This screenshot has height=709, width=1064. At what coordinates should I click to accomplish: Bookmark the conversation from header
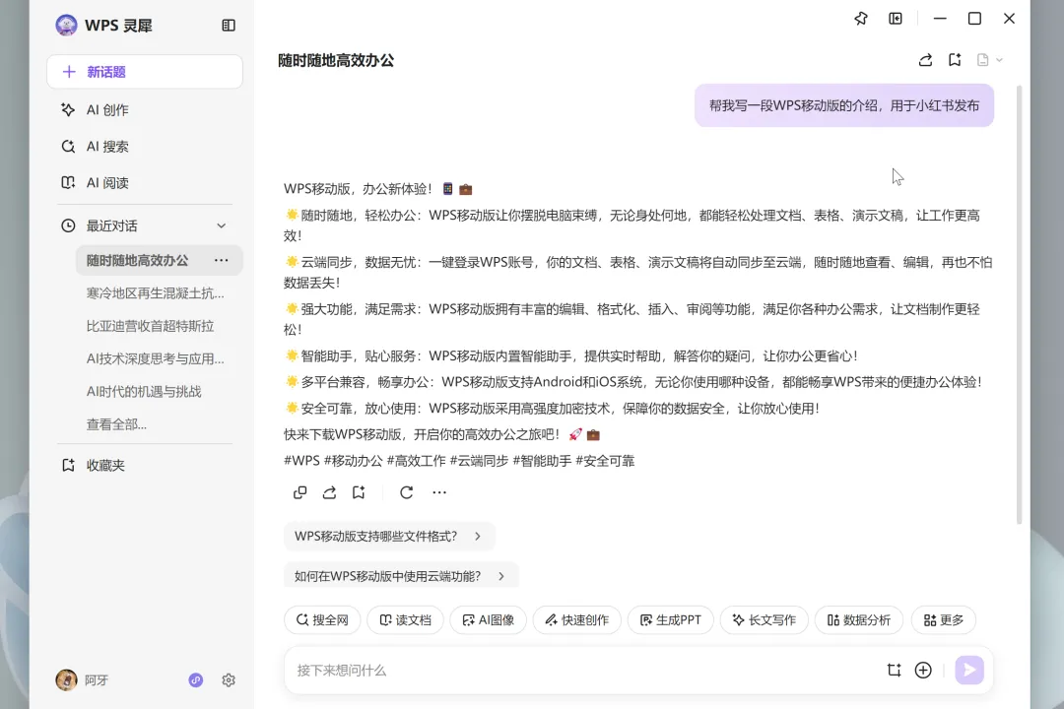pyautogui.click(x=955, y=60)
